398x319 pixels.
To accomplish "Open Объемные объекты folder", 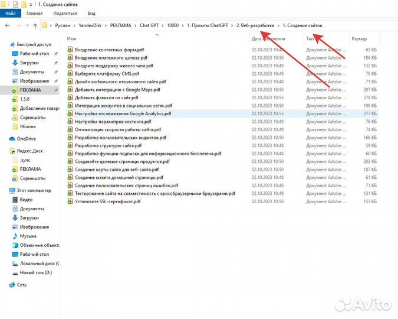I will point(40,245).
